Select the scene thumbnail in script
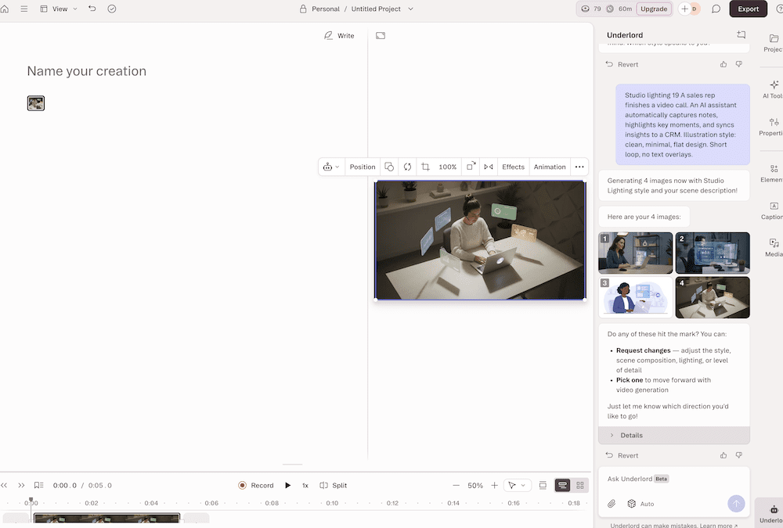Viewport: 783px width, 528px height. tap(36, 103)
